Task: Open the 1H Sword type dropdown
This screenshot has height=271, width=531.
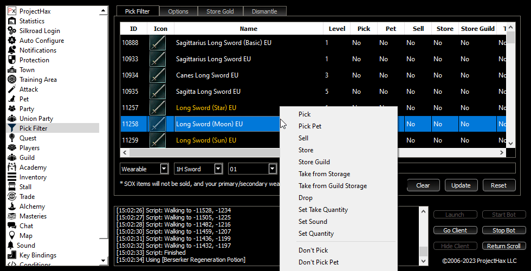Action: coord(218,169)
